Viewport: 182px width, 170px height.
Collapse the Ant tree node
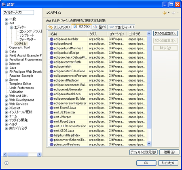(x=6, y=23)
